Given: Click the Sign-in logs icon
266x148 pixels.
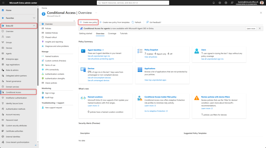Looking at the screenshot, I should pyautogui.click(x=43, y=93).
